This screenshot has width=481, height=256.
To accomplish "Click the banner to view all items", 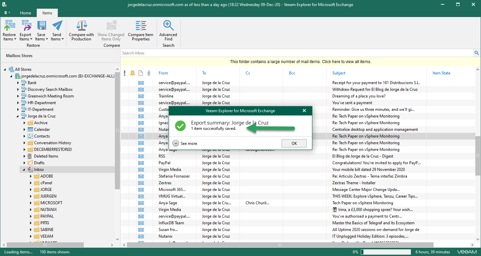I will (x=301, y=62).
